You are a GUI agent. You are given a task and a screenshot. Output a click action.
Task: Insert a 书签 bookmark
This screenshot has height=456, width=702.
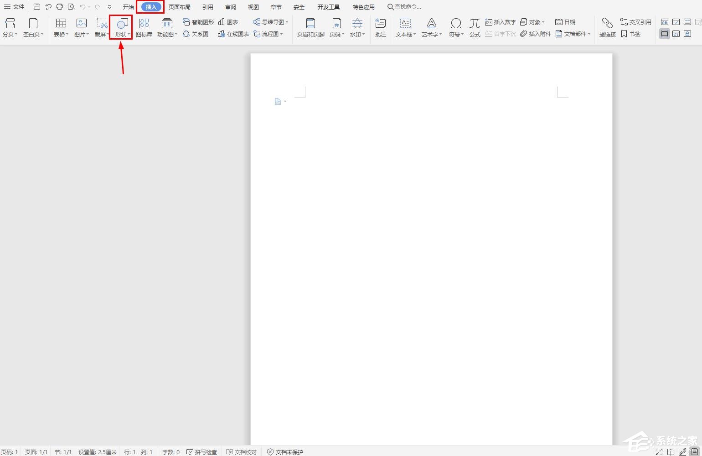coord(631,34)
